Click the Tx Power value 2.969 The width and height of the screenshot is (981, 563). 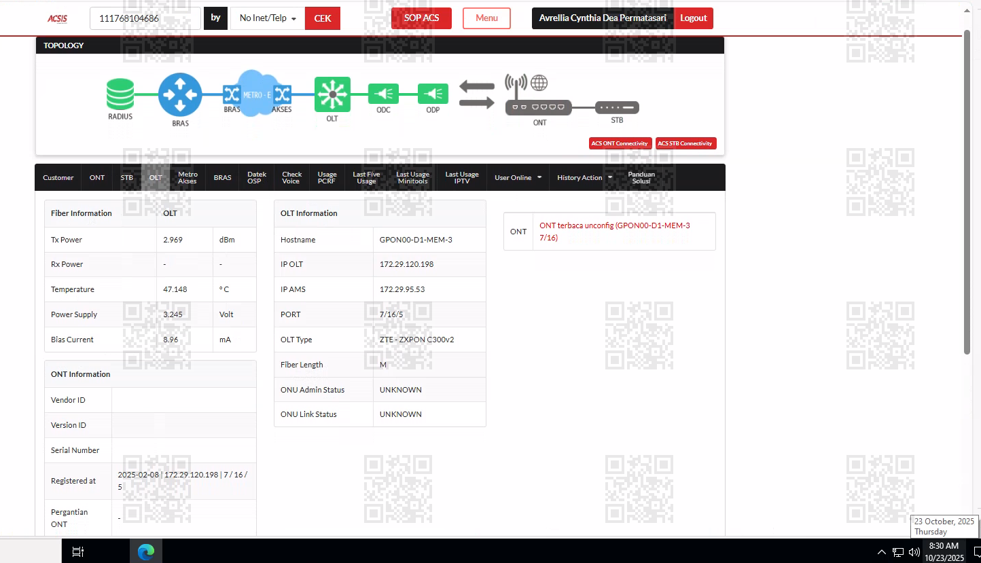[173, 240]
